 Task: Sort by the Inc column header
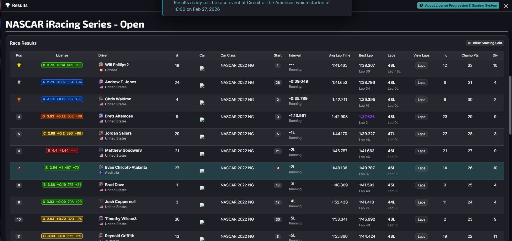(445, 55)
